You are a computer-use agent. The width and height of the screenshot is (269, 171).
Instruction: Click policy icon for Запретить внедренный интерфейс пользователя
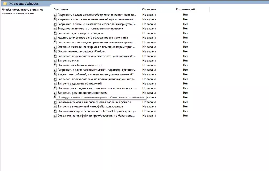point(55,106)
